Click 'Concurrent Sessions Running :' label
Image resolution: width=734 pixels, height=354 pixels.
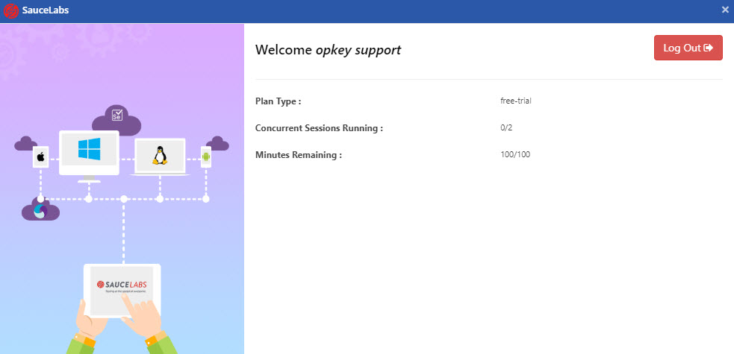click(320, 128)
